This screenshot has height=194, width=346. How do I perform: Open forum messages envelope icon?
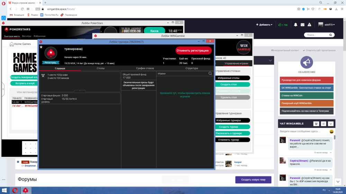302,25
